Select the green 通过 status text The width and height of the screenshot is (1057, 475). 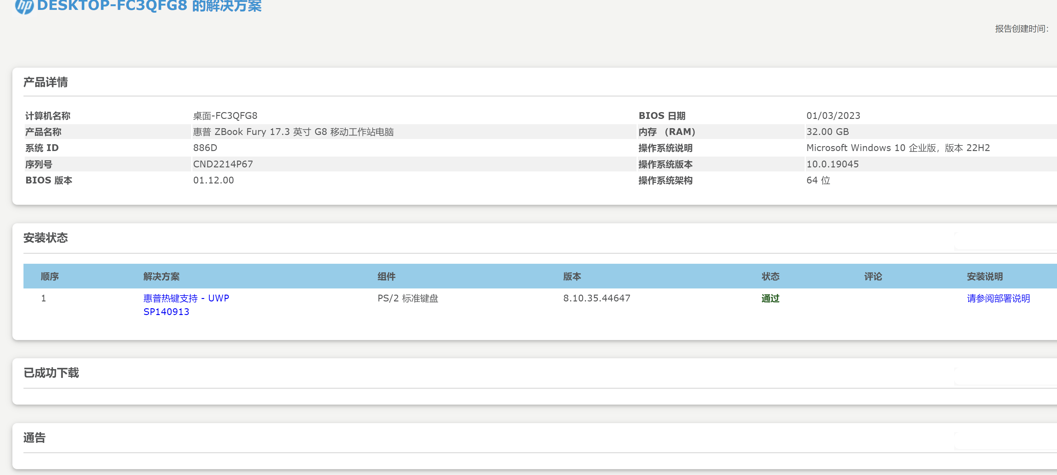tap(770, 298)
